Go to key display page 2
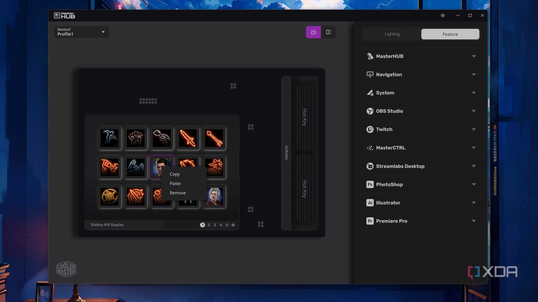The image size is (538, 302). [209, 225]
